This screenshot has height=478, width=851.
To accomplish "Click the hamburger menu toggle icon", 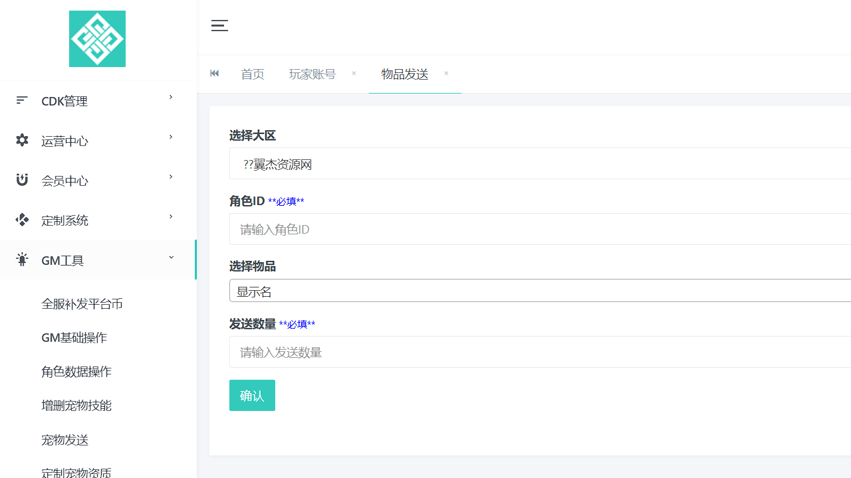I will click(219, 26).
